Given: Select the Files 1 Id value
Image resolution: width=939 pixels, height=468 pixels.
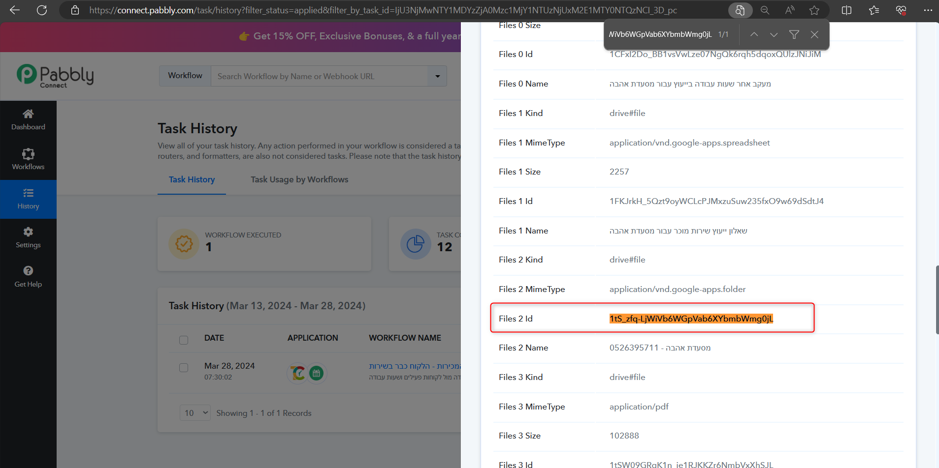Looking at the screenshot, I should click(x=716, y=201).
